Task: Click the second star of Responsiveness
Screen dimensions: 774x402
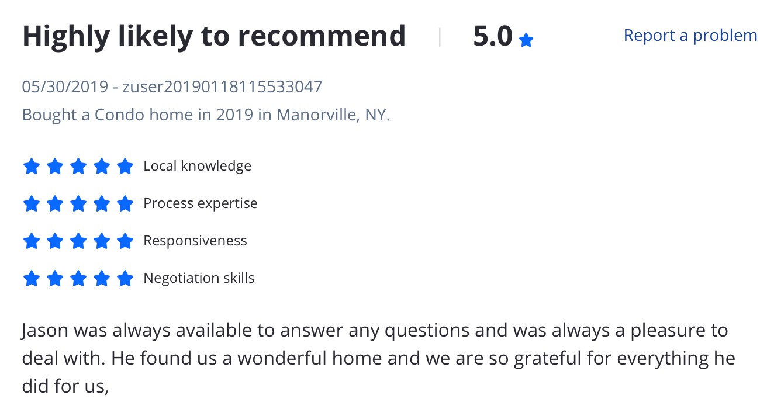Action: coord(55,241)
